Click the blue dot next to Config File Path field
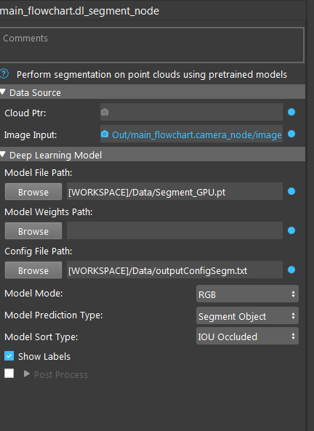The width and height of the screenshot is (314, 431). point(291,270)
